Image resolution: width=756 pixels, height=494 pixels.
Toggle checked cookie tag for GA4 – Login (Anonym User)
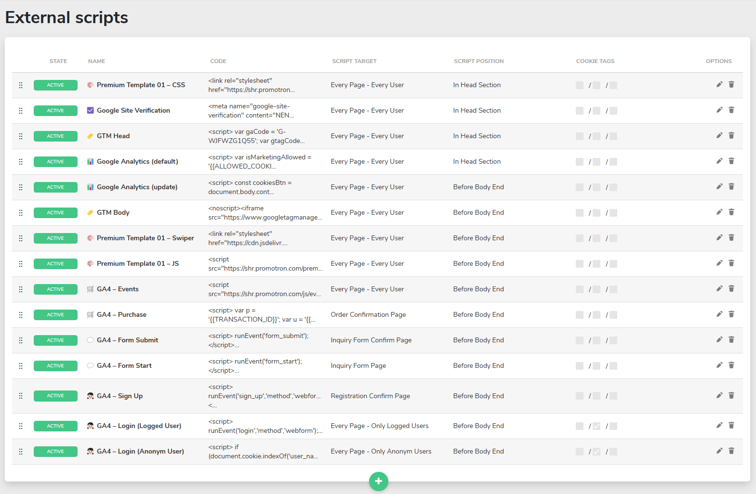597,452
